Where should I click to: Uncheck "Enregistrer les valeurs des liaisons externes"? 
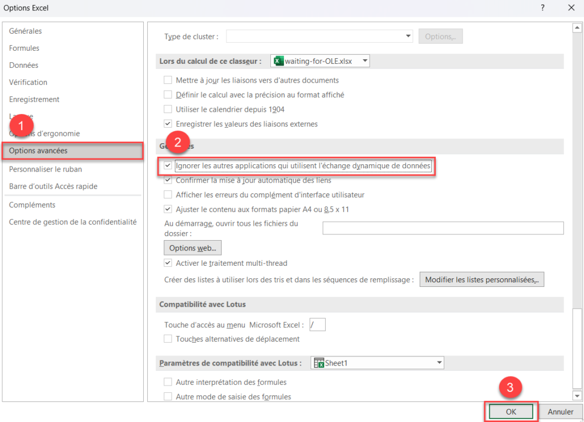(x=168, y=124)
